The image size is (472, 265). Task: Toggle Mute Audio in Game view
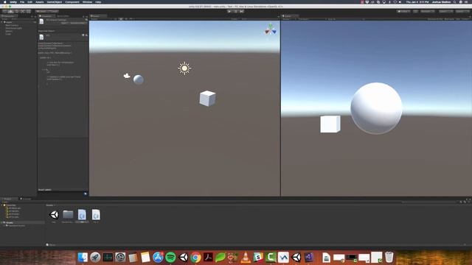449,19
